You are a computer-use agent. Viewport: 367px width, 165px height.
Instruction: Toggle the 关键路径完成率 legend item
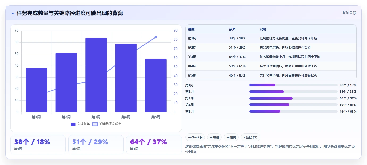click(x=107, y=124)
